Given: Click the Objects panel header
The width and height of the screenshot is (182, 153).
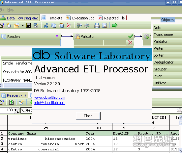Looking at the screenshot, I should (x=167, y=20).
